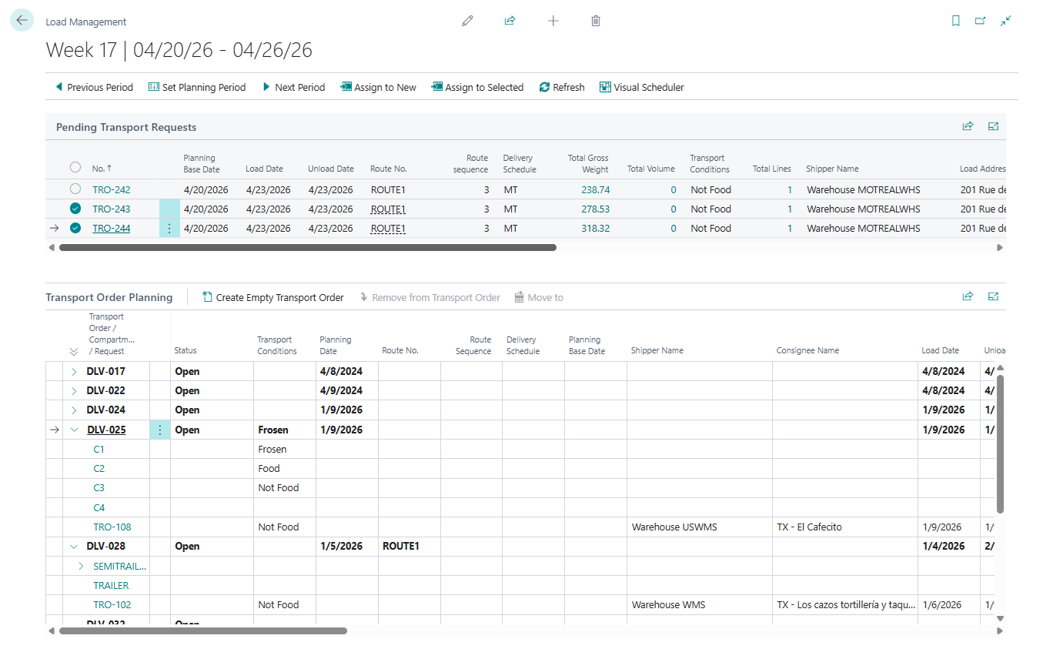The image size is (1063, 659).
Task: Open the record with the Edit pencil icon
Action: (467, 21)
